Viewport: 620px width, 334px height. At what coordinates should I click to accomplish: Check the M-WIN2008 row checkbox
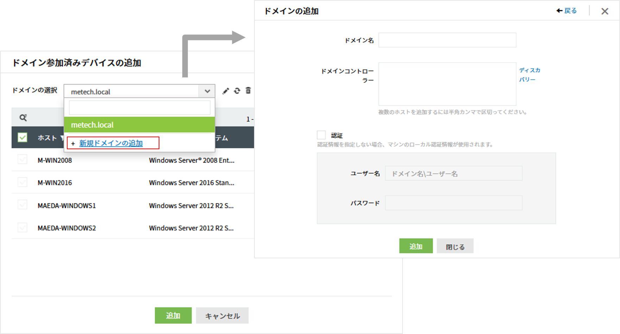[23, 159]
